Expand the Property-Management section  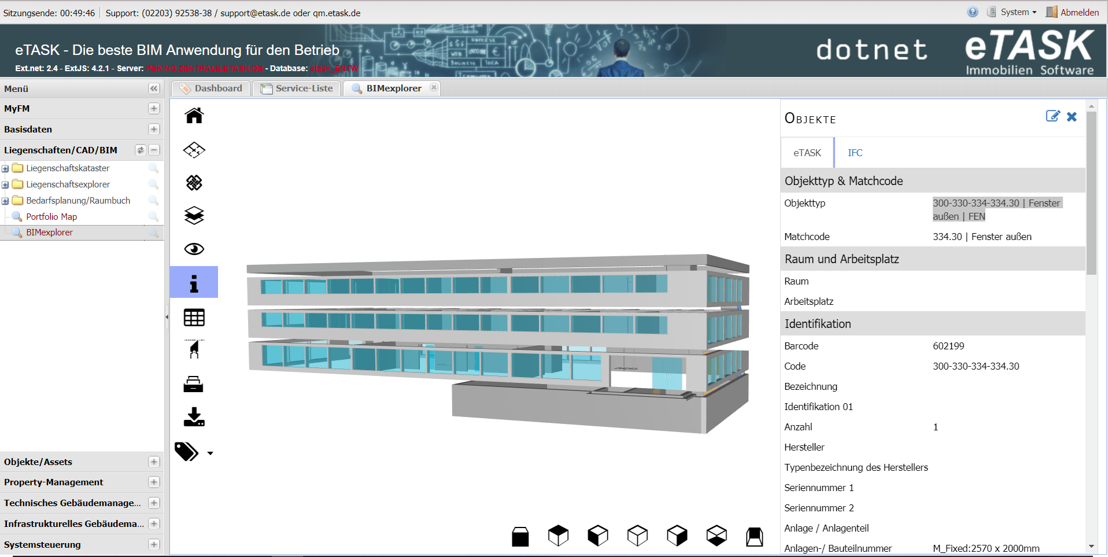pyautogui.click(x=154, y=482)
